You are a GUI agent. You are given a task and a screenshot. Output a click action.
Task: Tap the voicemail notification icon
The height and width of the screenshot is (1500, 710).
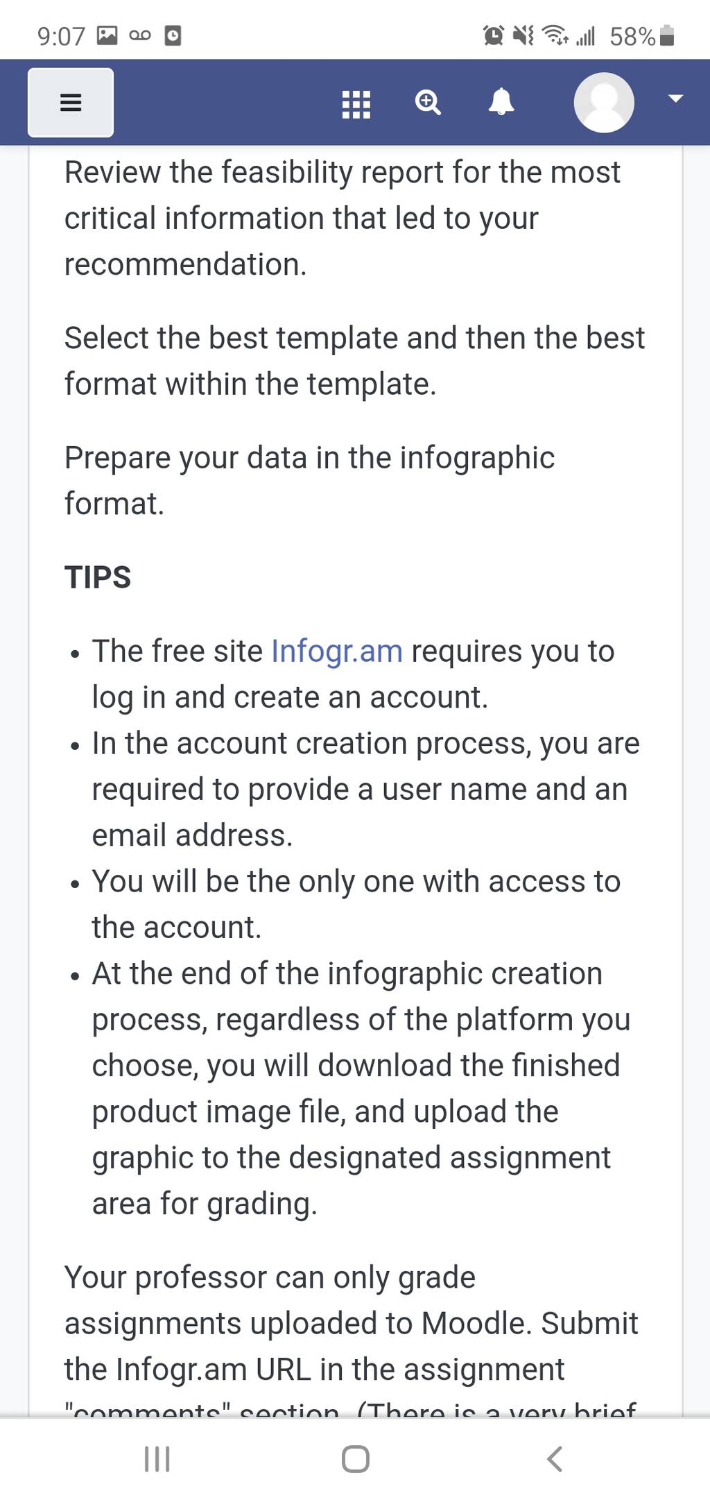click(x=140, y=35)
